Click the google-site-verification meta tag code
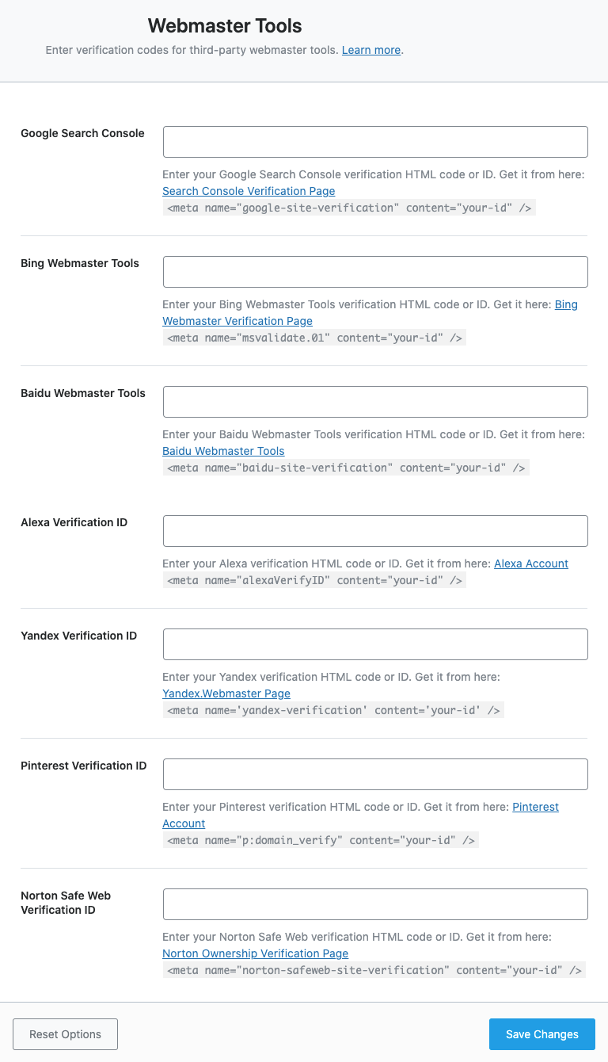This screenshot has height=1062, width=608. [349, 208]
